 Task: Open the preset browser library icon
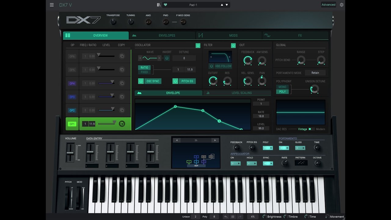(159, 5)
